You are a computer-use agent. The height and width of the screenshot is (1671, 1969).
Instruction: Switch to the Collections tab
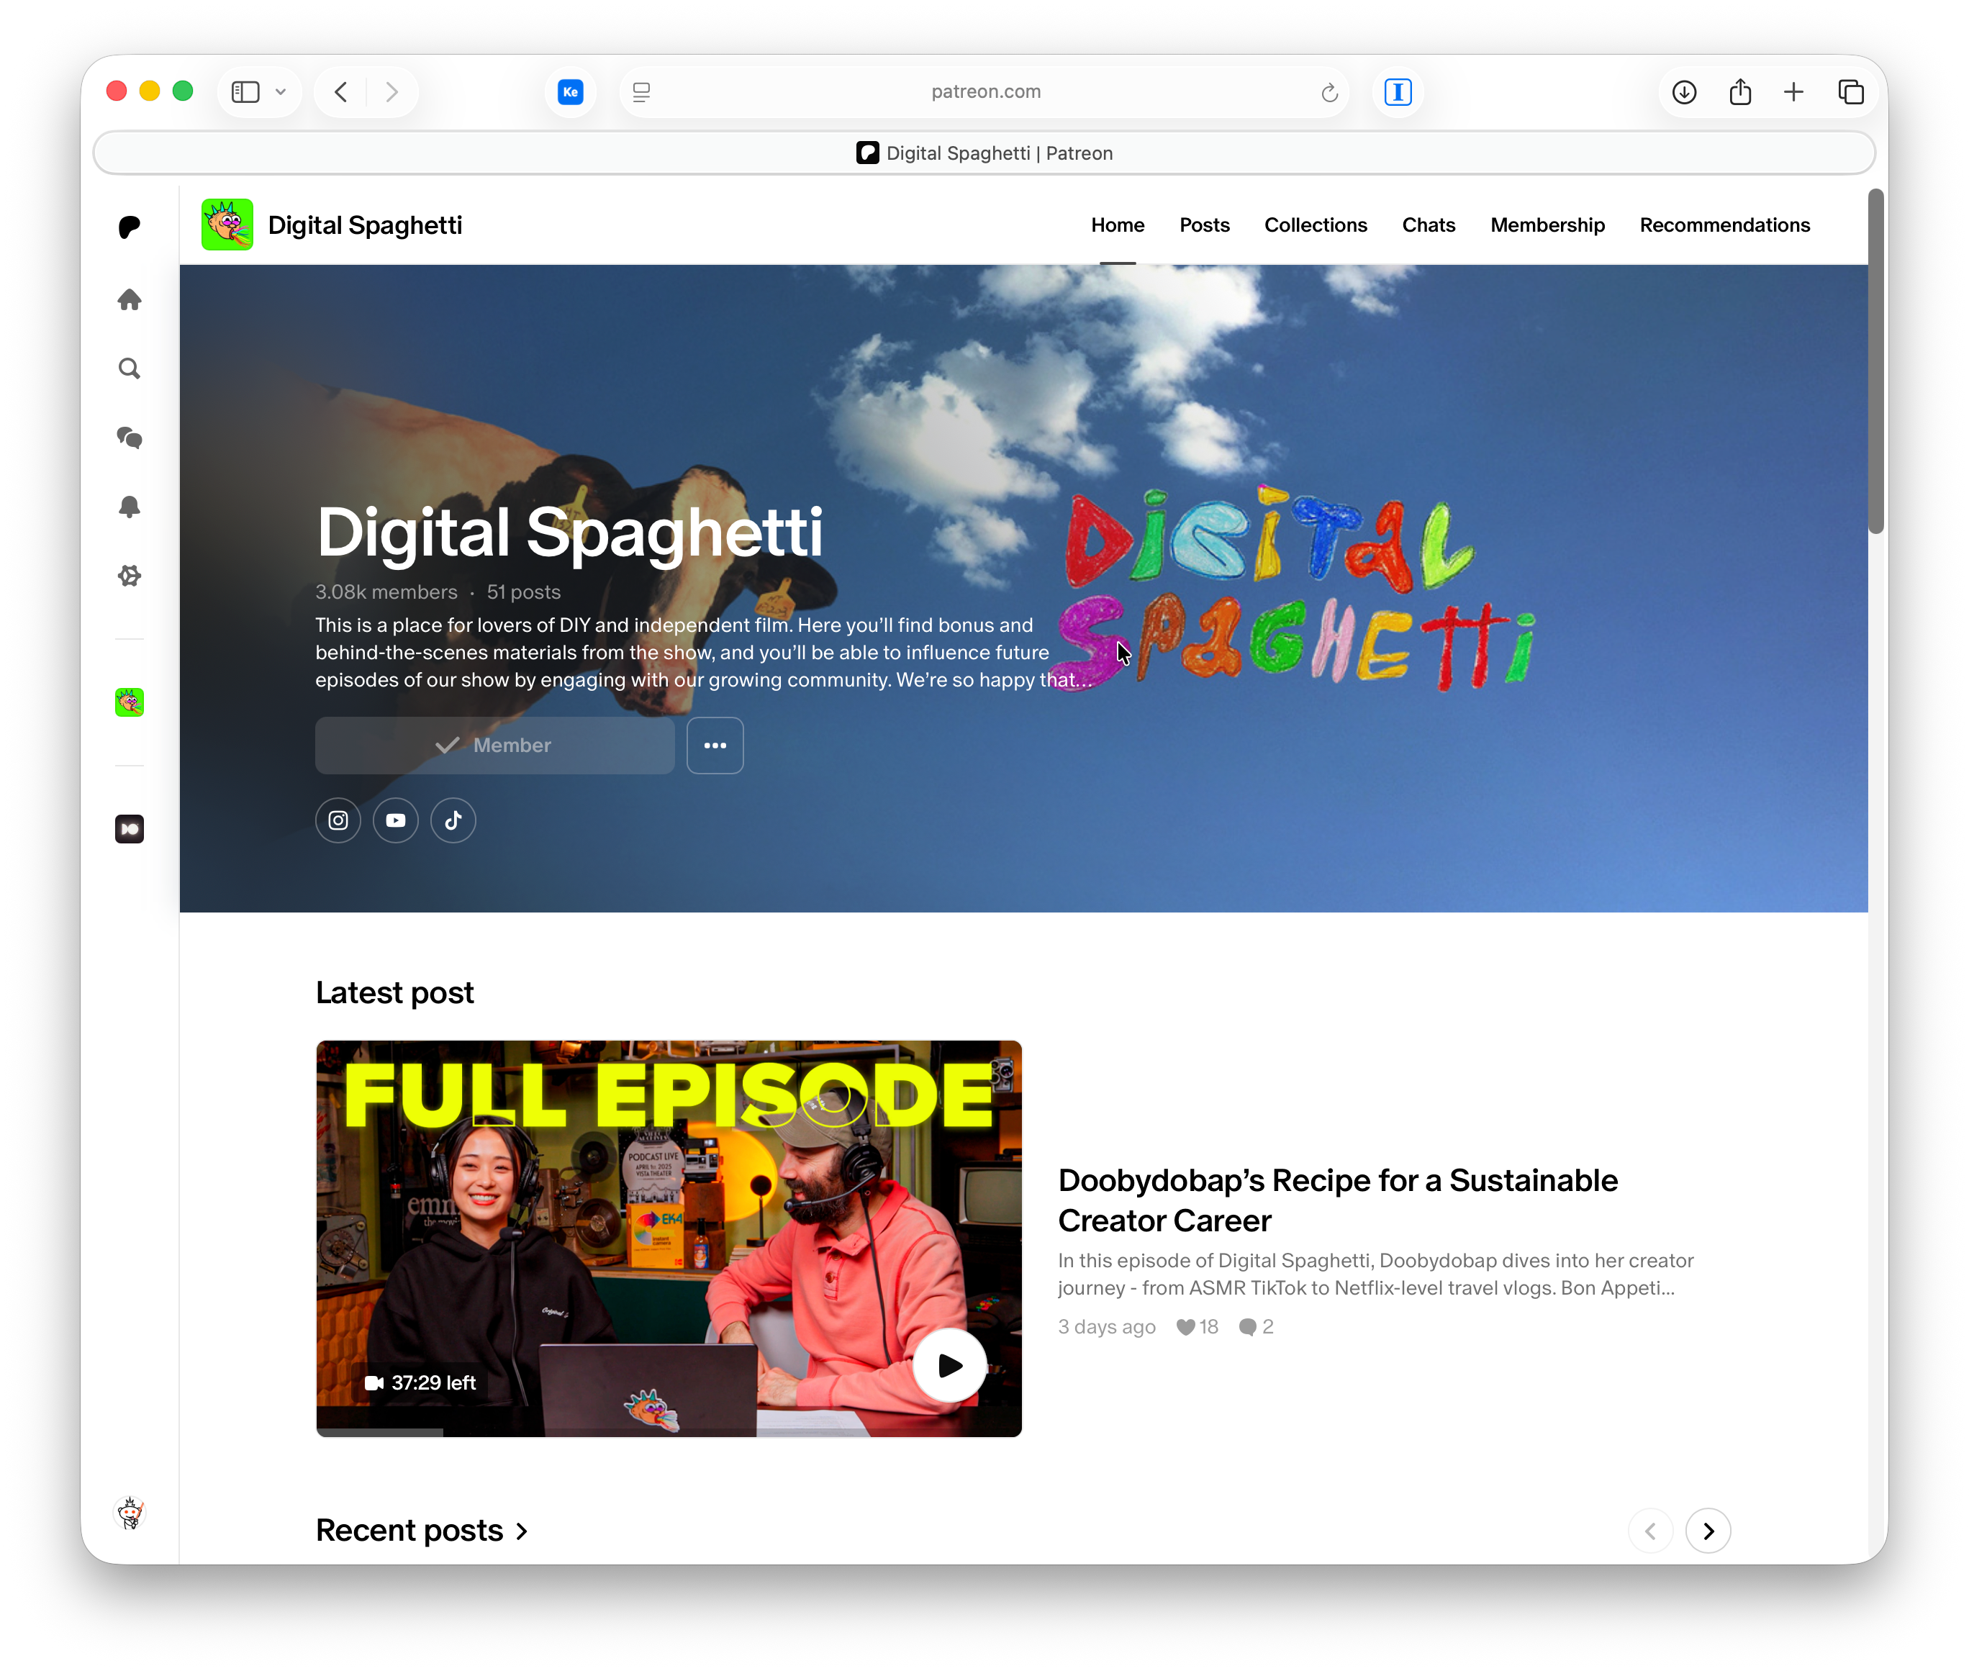[x=1316, y=225]
